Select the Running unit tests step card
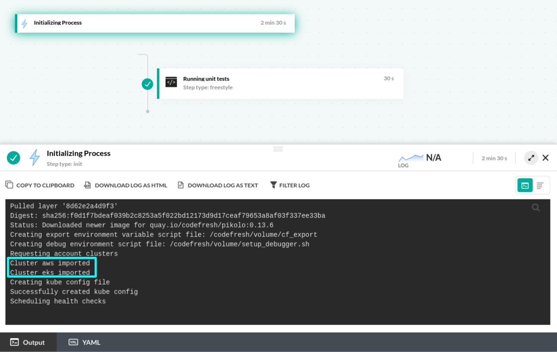 pyautogui.click(x=281, y=83)
